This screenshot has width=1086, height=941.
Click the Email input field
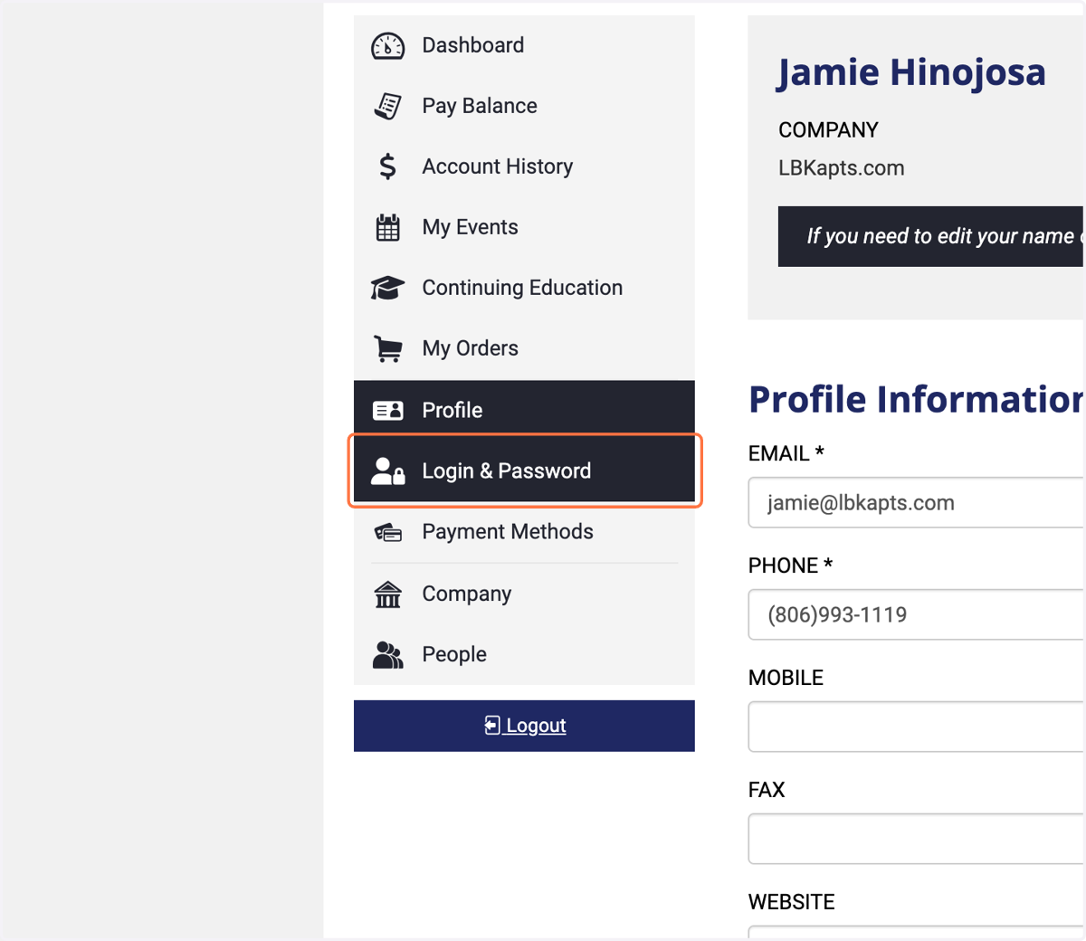pos(916,503)
